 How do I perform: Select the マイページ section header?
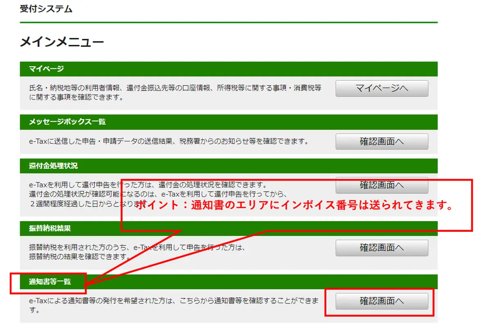click(x=46, y=69)
